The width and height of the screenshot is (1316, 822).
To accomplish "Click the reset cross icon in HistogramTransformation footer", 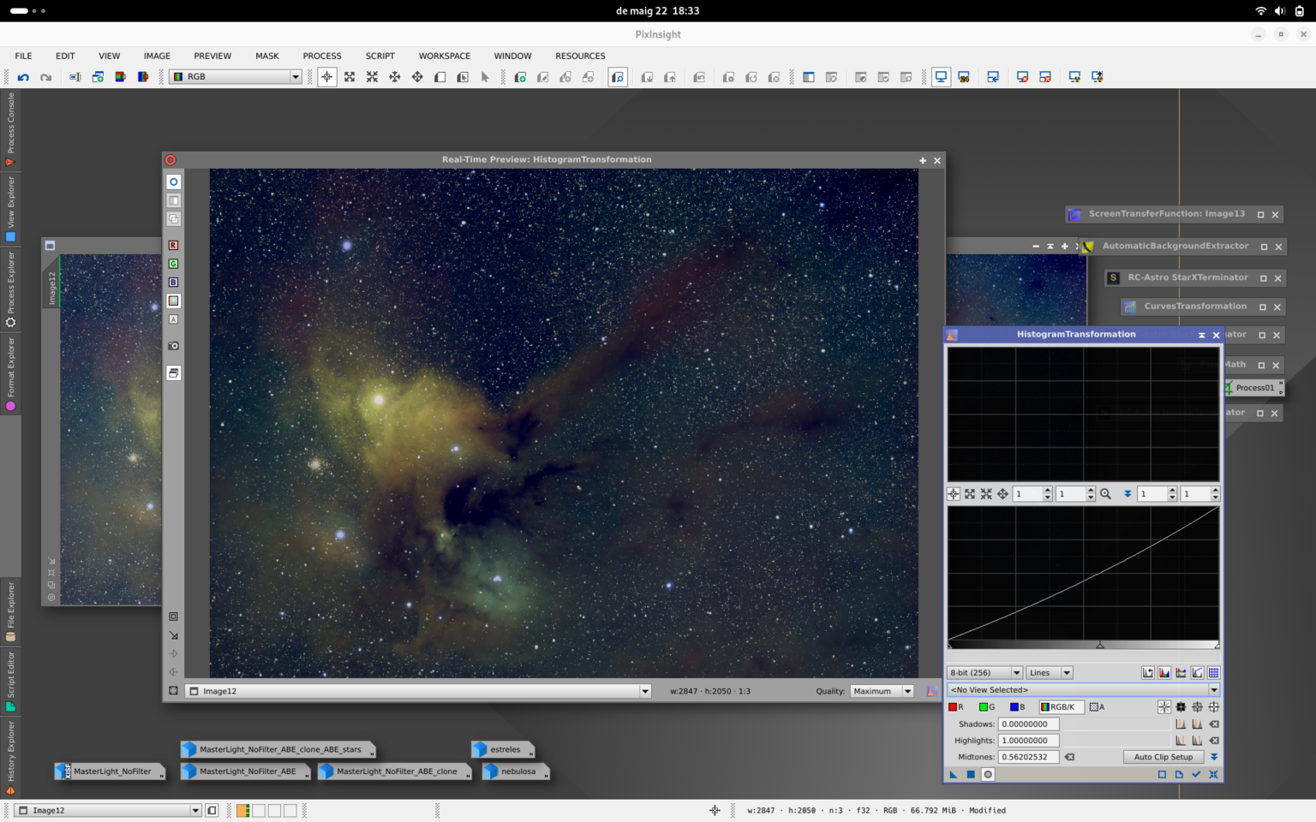I will point(1213,774).
